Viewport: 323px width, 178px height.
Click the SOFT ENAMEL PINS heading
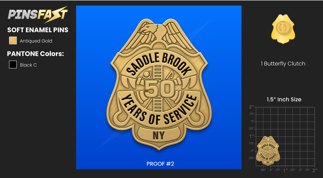pyautogui.click(x=38, y=30)
